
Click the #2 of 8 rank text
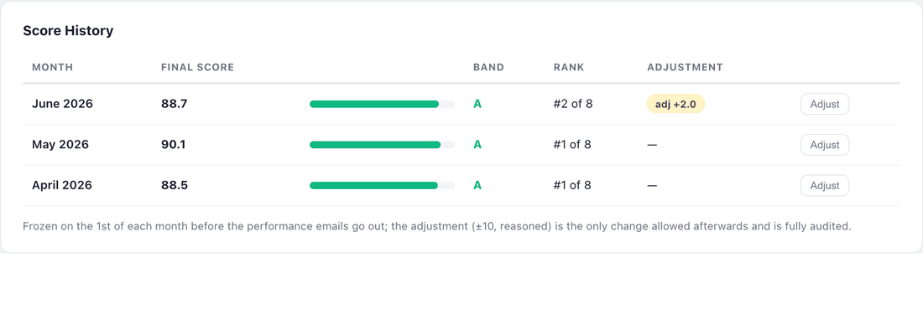pyautogui.click(x=573, y=104)
